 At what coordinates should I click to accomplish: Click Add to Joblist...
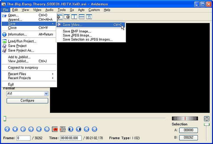coord(29,57)
